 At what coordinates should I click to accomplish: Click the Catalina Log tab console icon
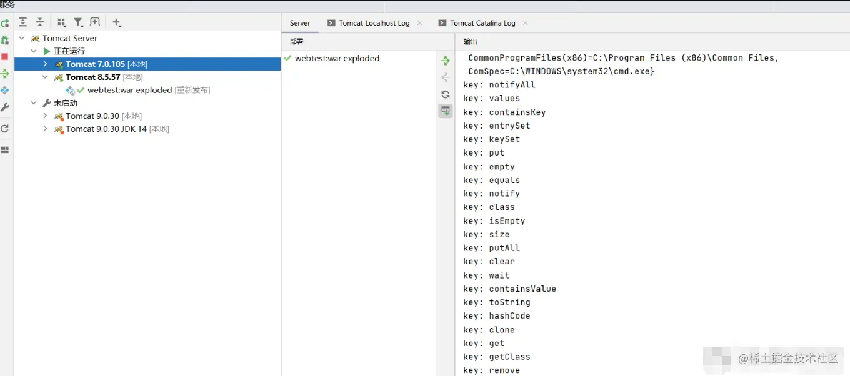point(442,23)
